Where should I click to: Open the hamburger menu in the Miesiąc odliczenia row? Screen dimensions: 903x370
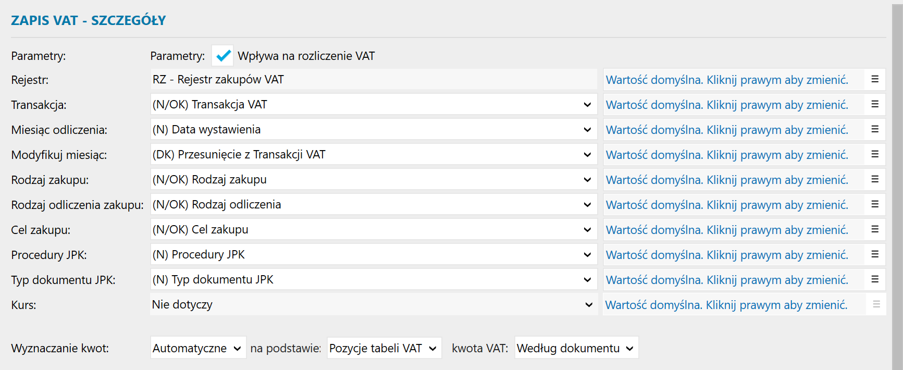(x=875, y=129)
